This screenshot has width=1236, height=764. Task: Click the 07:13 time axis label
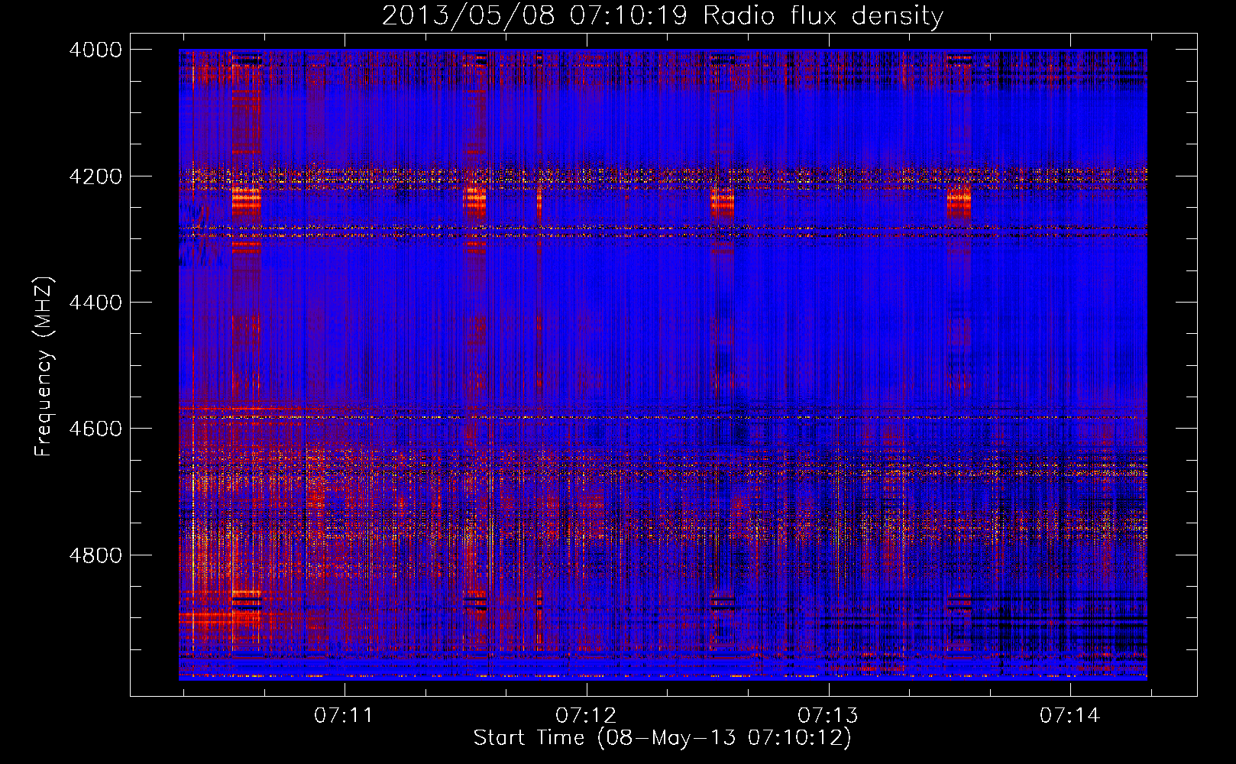point(828,715)
